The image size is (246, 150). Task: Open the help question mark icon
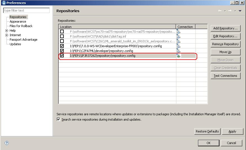coord(7,143)
